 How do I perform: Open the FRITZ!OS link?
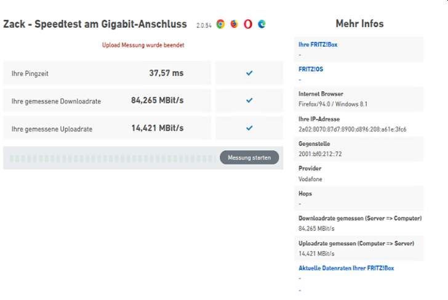(x=311, y=69)
